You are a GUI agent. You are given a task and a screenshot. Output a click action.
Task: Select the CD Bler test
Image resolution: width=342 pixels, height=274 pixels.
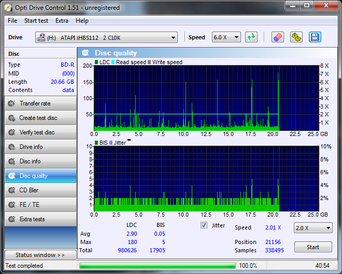[x=40, y=190]
